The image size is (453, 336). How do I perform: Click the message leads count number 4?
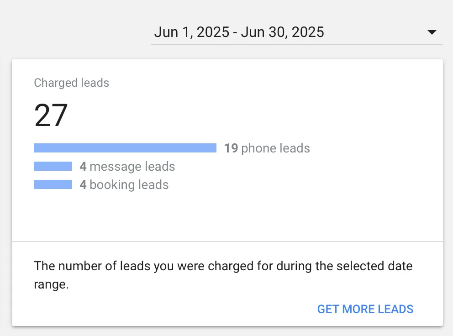click(84, 166)
